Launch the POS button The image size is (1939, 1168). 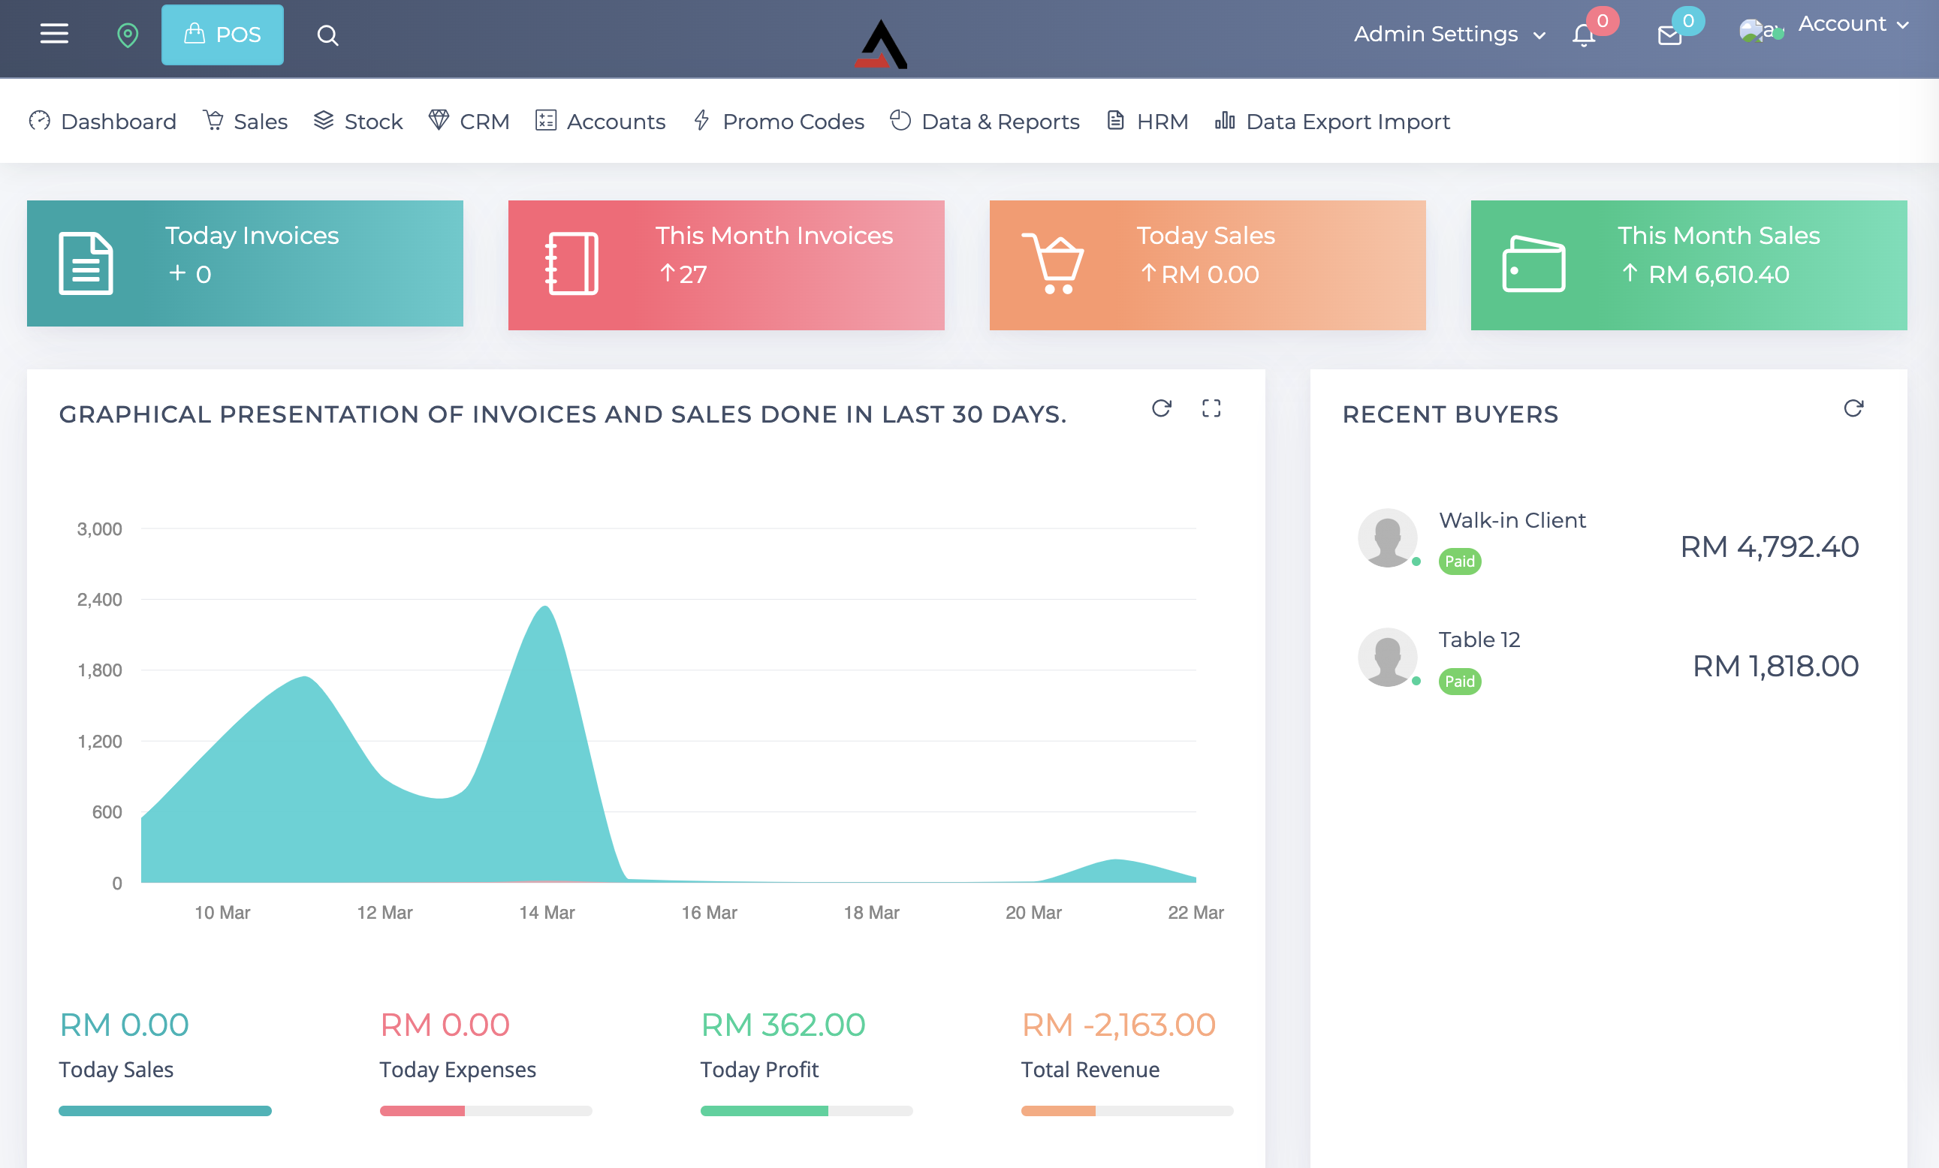pos(223,35)
